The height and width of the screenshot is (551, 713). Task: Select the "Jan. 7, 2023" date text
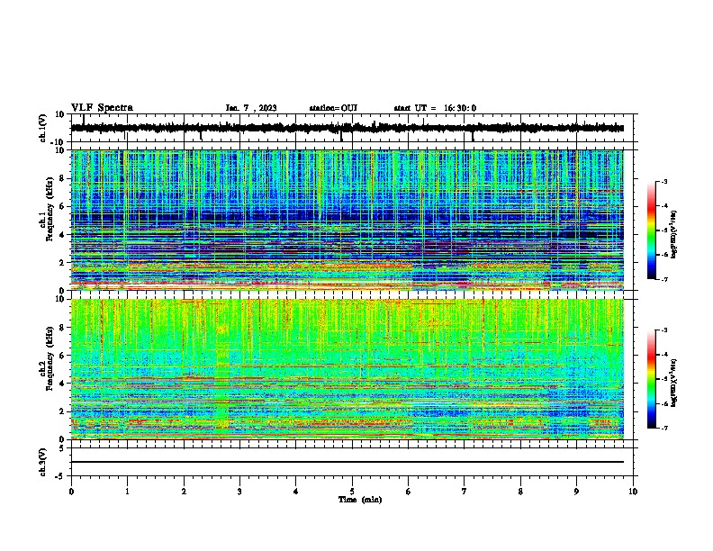[x=251, y=108]
